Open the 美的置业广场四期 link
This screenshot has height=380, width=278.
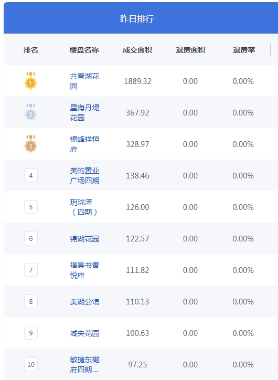tap(84, 176)
